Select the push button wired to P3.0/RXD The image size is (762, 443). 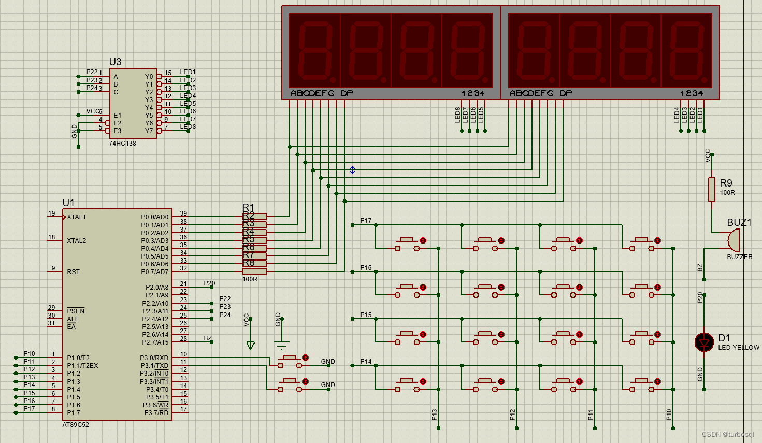[290, 362]
